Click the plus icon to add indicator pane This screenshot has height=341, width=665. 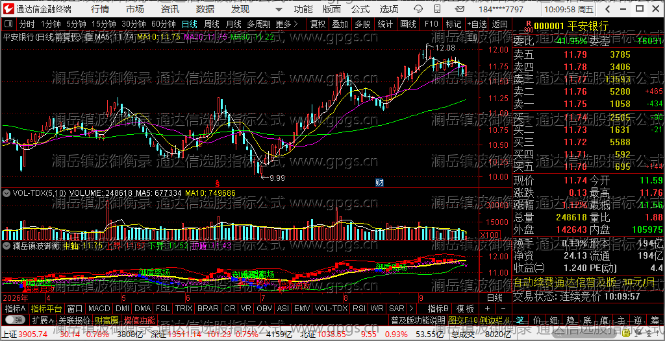pyautogui.click(x=487, y=309)
